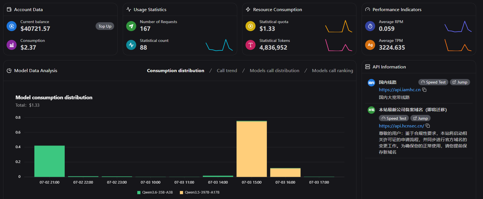The image size is (483, 199).
Task: Toggle Qwen3.6-35B-A3B legend entry
Action: [155, 193]
